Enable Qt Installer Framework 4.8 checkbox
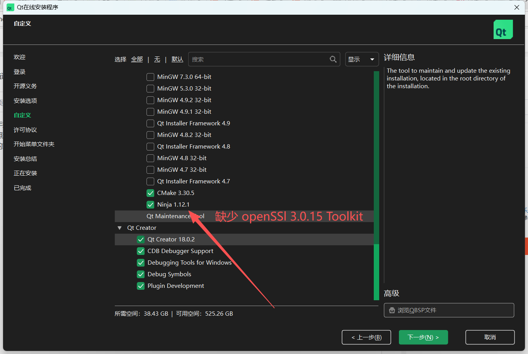The width and height of the screenshot is (528, 354). click(x=150, y=147)
